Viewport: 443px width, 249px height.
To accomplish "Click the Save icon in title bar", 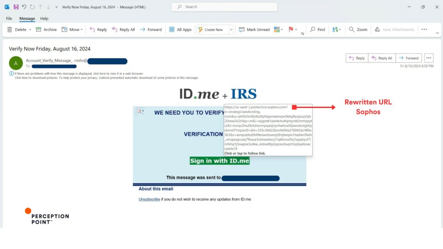I will pyautogui.click(x=16, y=7).
